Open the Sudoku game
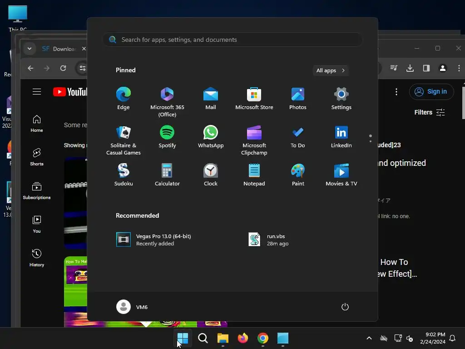This screenshot has width=465, height=349. tap(124, 175)
